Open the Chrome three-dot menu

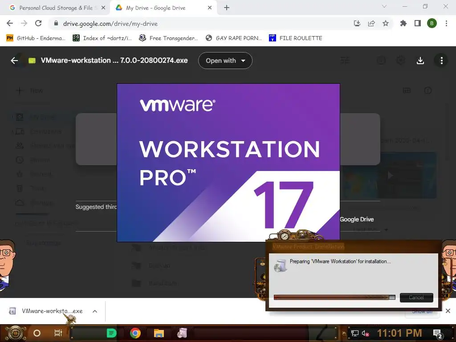click(446, 24)
